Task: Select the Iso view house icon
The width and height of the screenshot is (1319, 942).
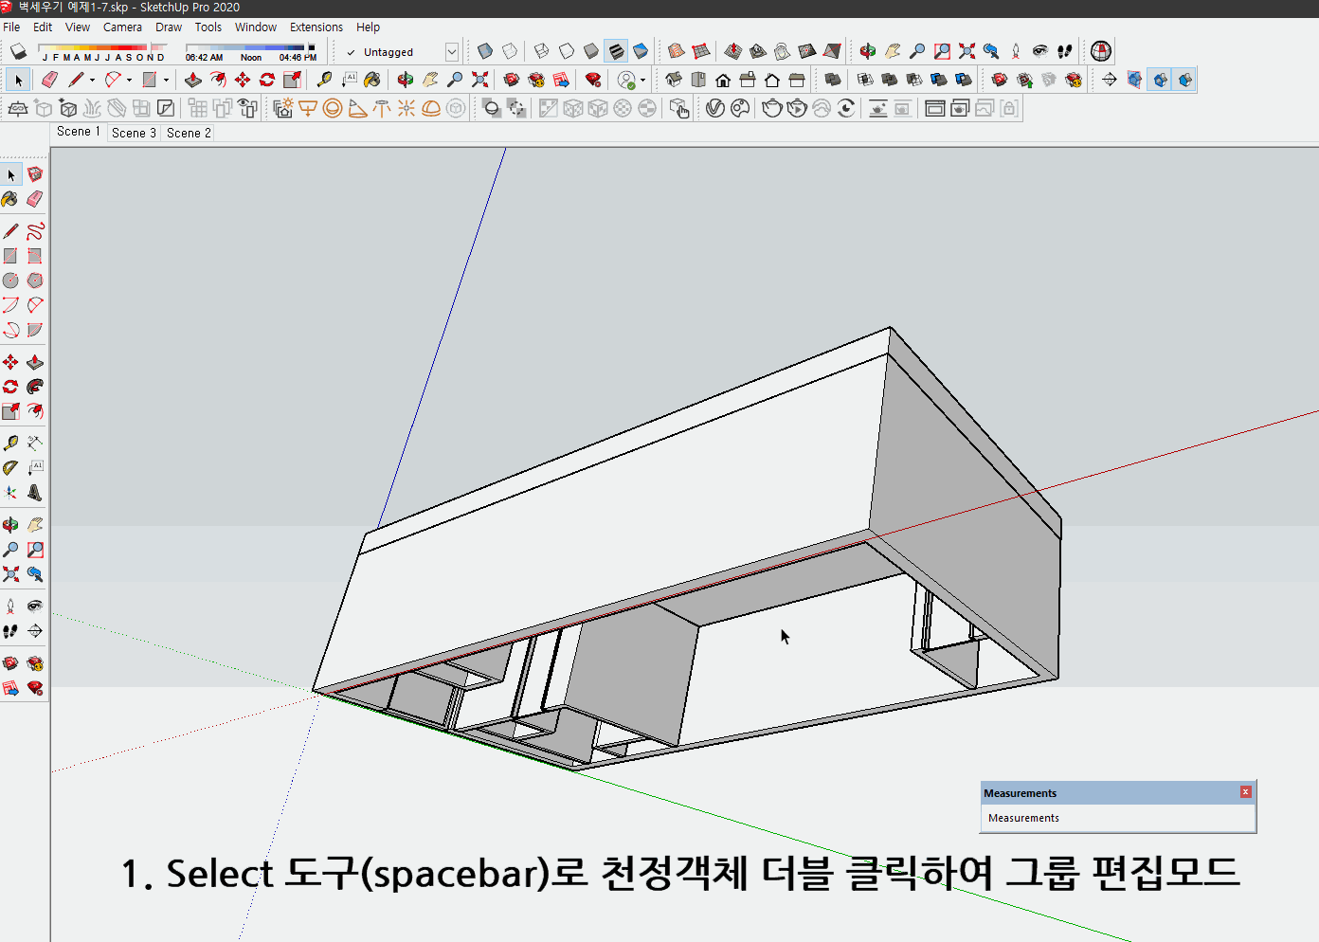Action: (x=674, y=80)
